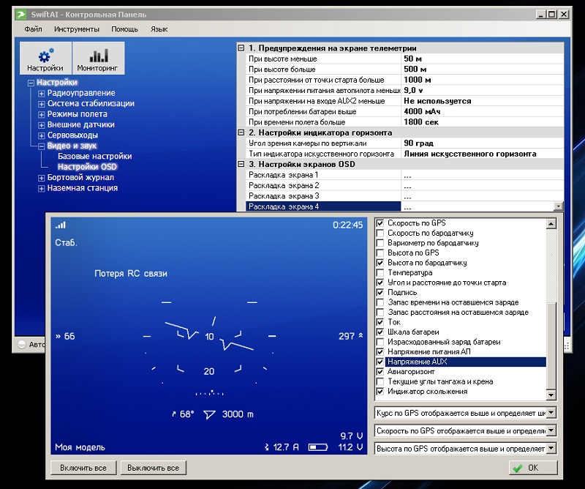Uncheck Напряжение AUX checkbox
This screenshot has height=489, width=585.
pyautogui.click(x=380, y=362)
